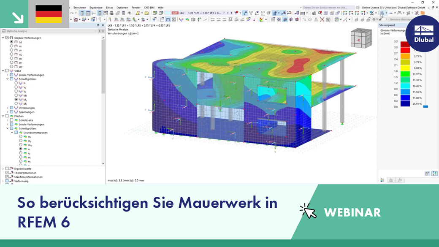
Task: Click navigator next tab arrow button
Action: click(x=103, y=31)
